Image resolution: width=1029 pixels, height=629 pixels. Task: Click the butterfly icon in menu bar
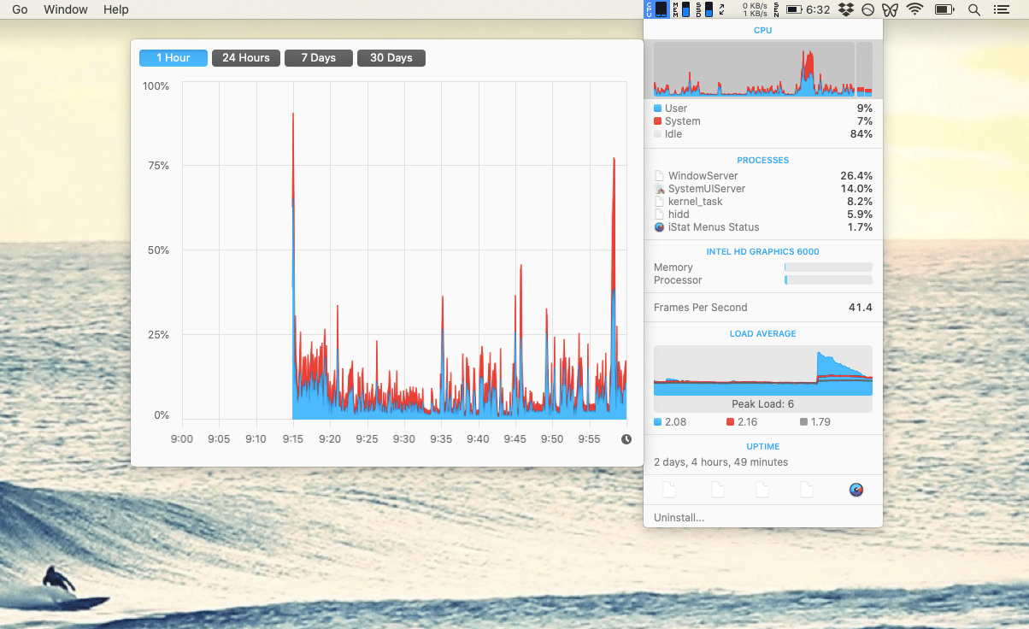[x=890, y=9]
